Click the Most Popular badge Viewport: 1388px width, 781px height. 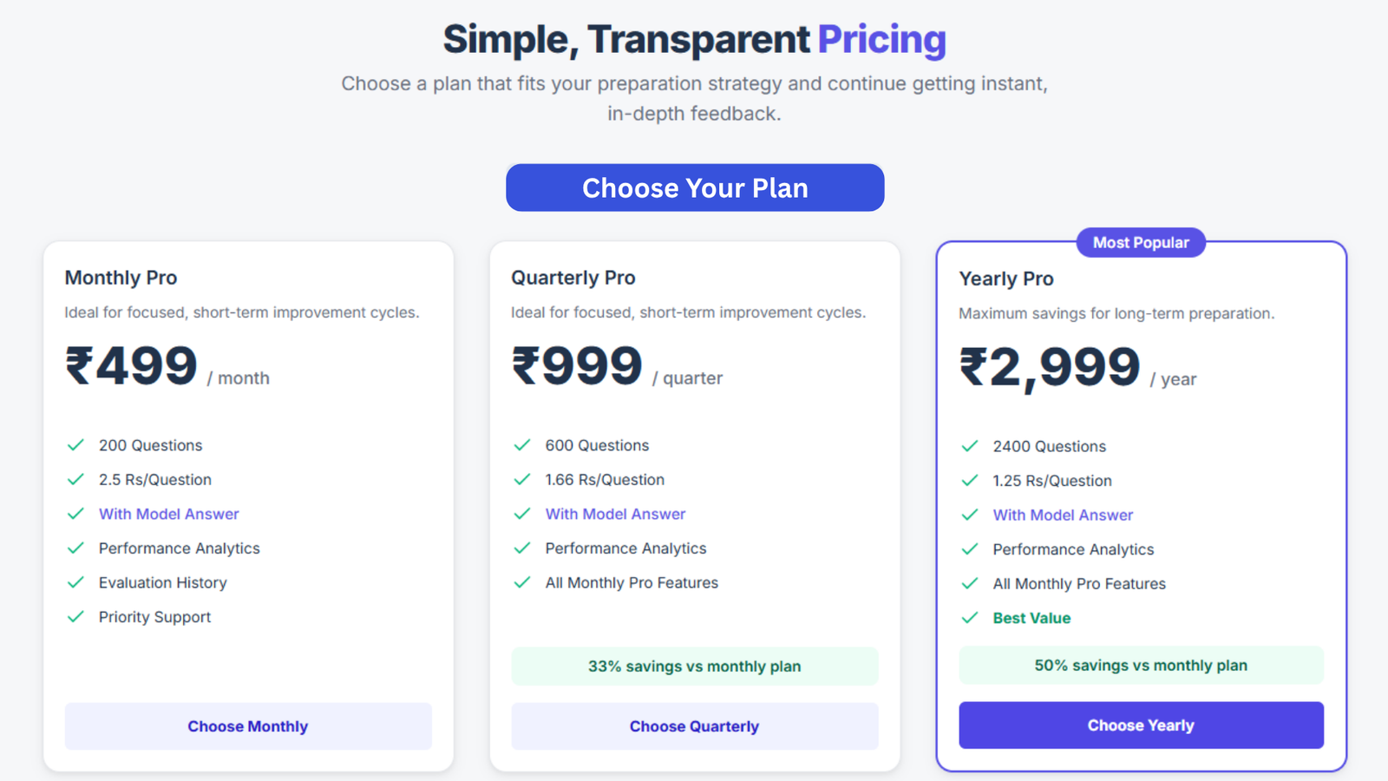pos(1141,243)
